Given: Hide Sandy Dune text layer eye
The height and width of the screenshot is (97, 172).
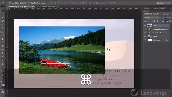Looking at the screenshot, I should [x=145, y=33].
